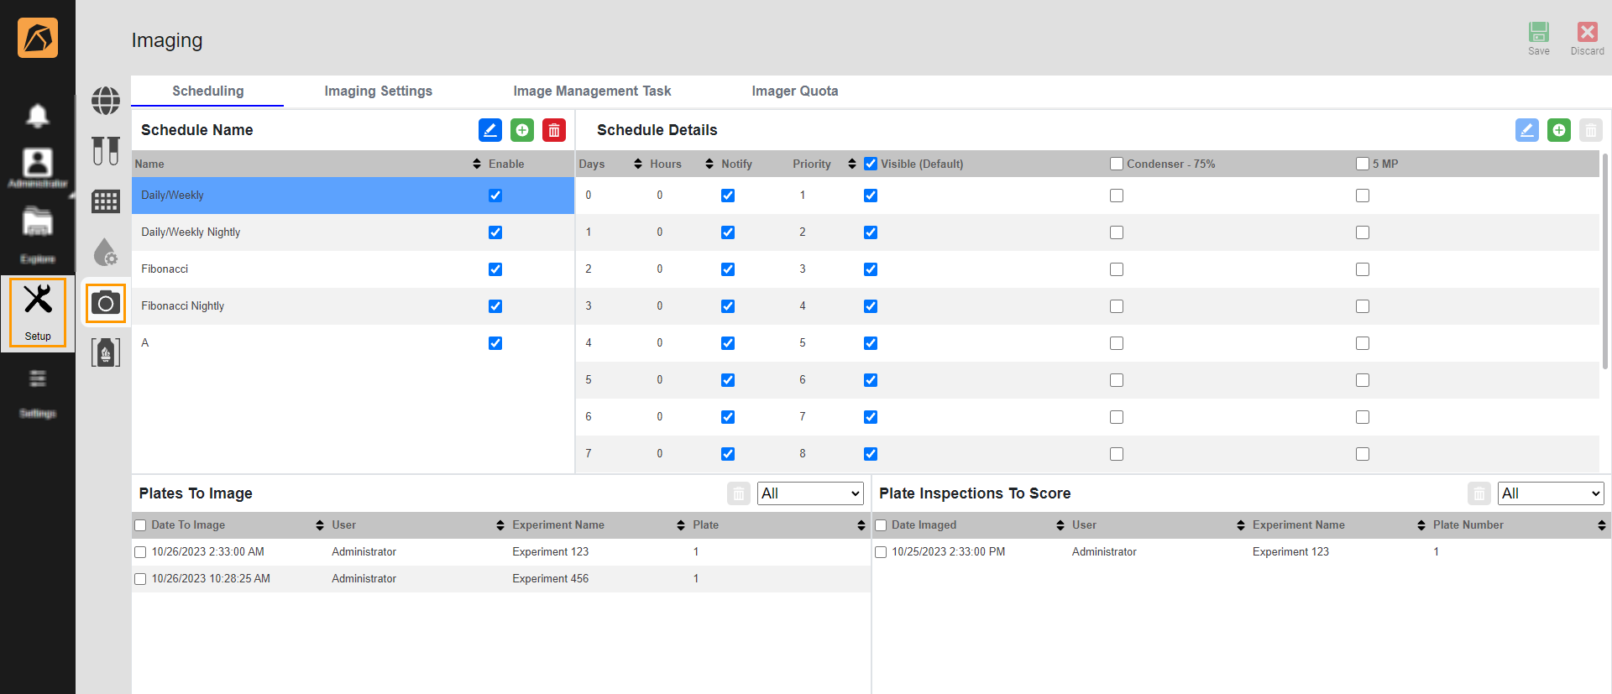1612x694 pixels.
Task: Edit the selected schedule name
Action: (x=490, y=130)
